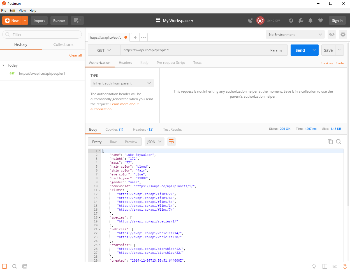The width and height of the screenshot is (350, 270).
Task: Open the JSON format dropdown
Action: click(x=154, y=142)
